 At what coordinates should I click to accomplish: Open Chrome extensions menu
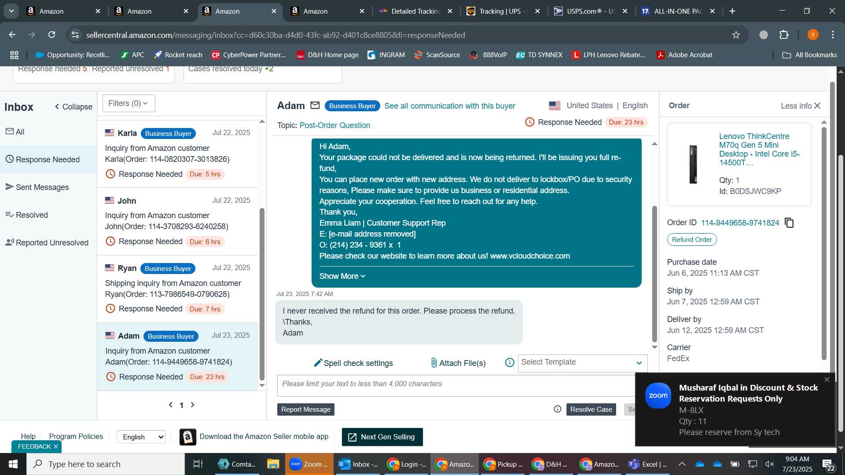(x=784, y=35)
